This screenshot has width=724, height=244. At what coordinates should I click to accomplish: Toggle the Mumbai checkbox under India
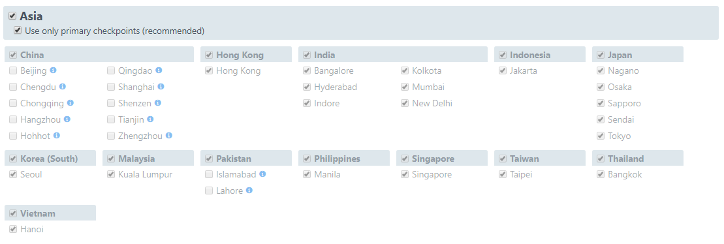coord(405,87)
